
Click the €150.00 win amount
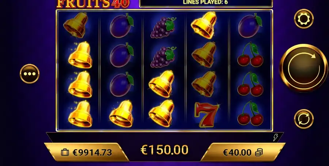point(164,150)
